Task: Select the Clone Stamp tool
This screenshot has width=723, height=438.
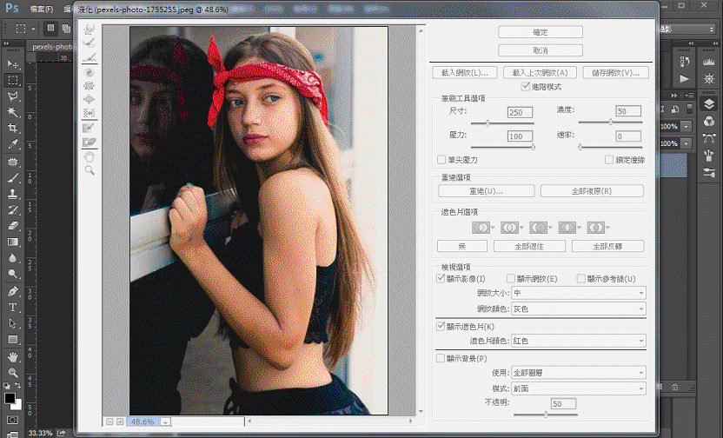Action: [13, 194]
